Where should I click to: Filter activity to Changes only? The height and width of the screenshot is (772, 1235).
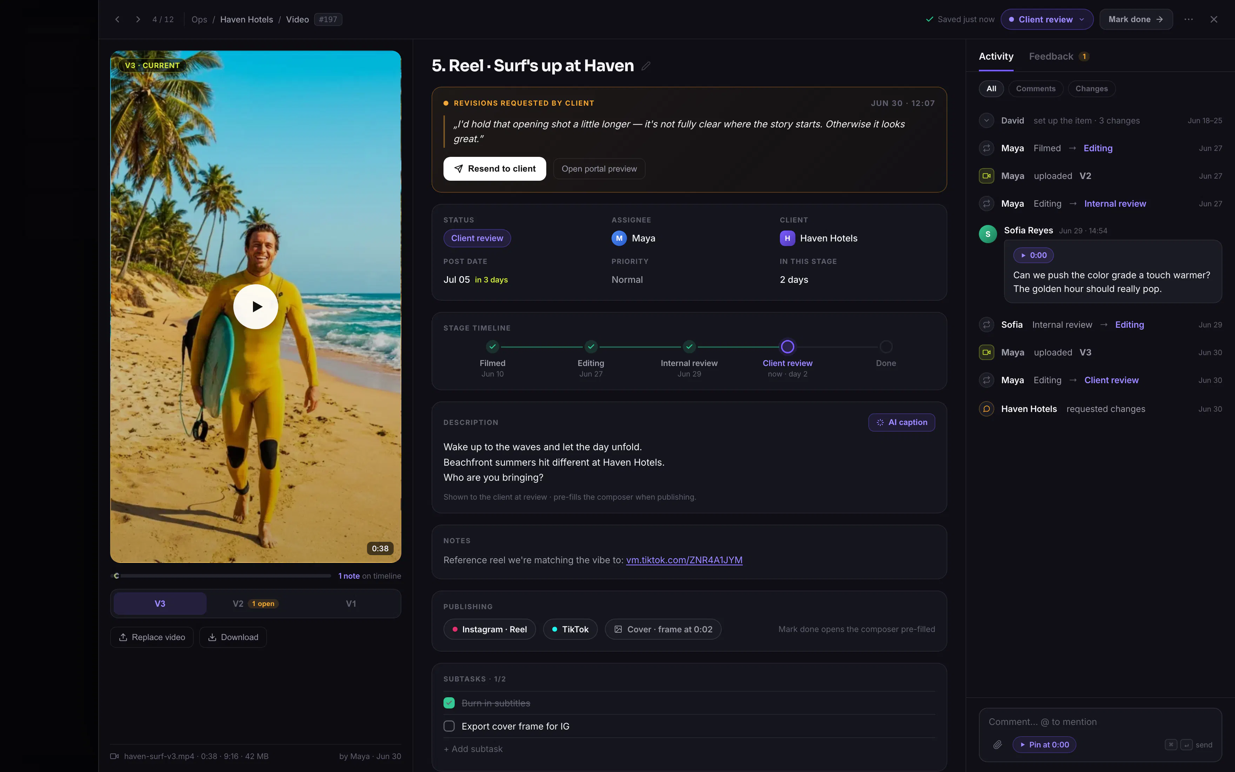point(1092,89)
